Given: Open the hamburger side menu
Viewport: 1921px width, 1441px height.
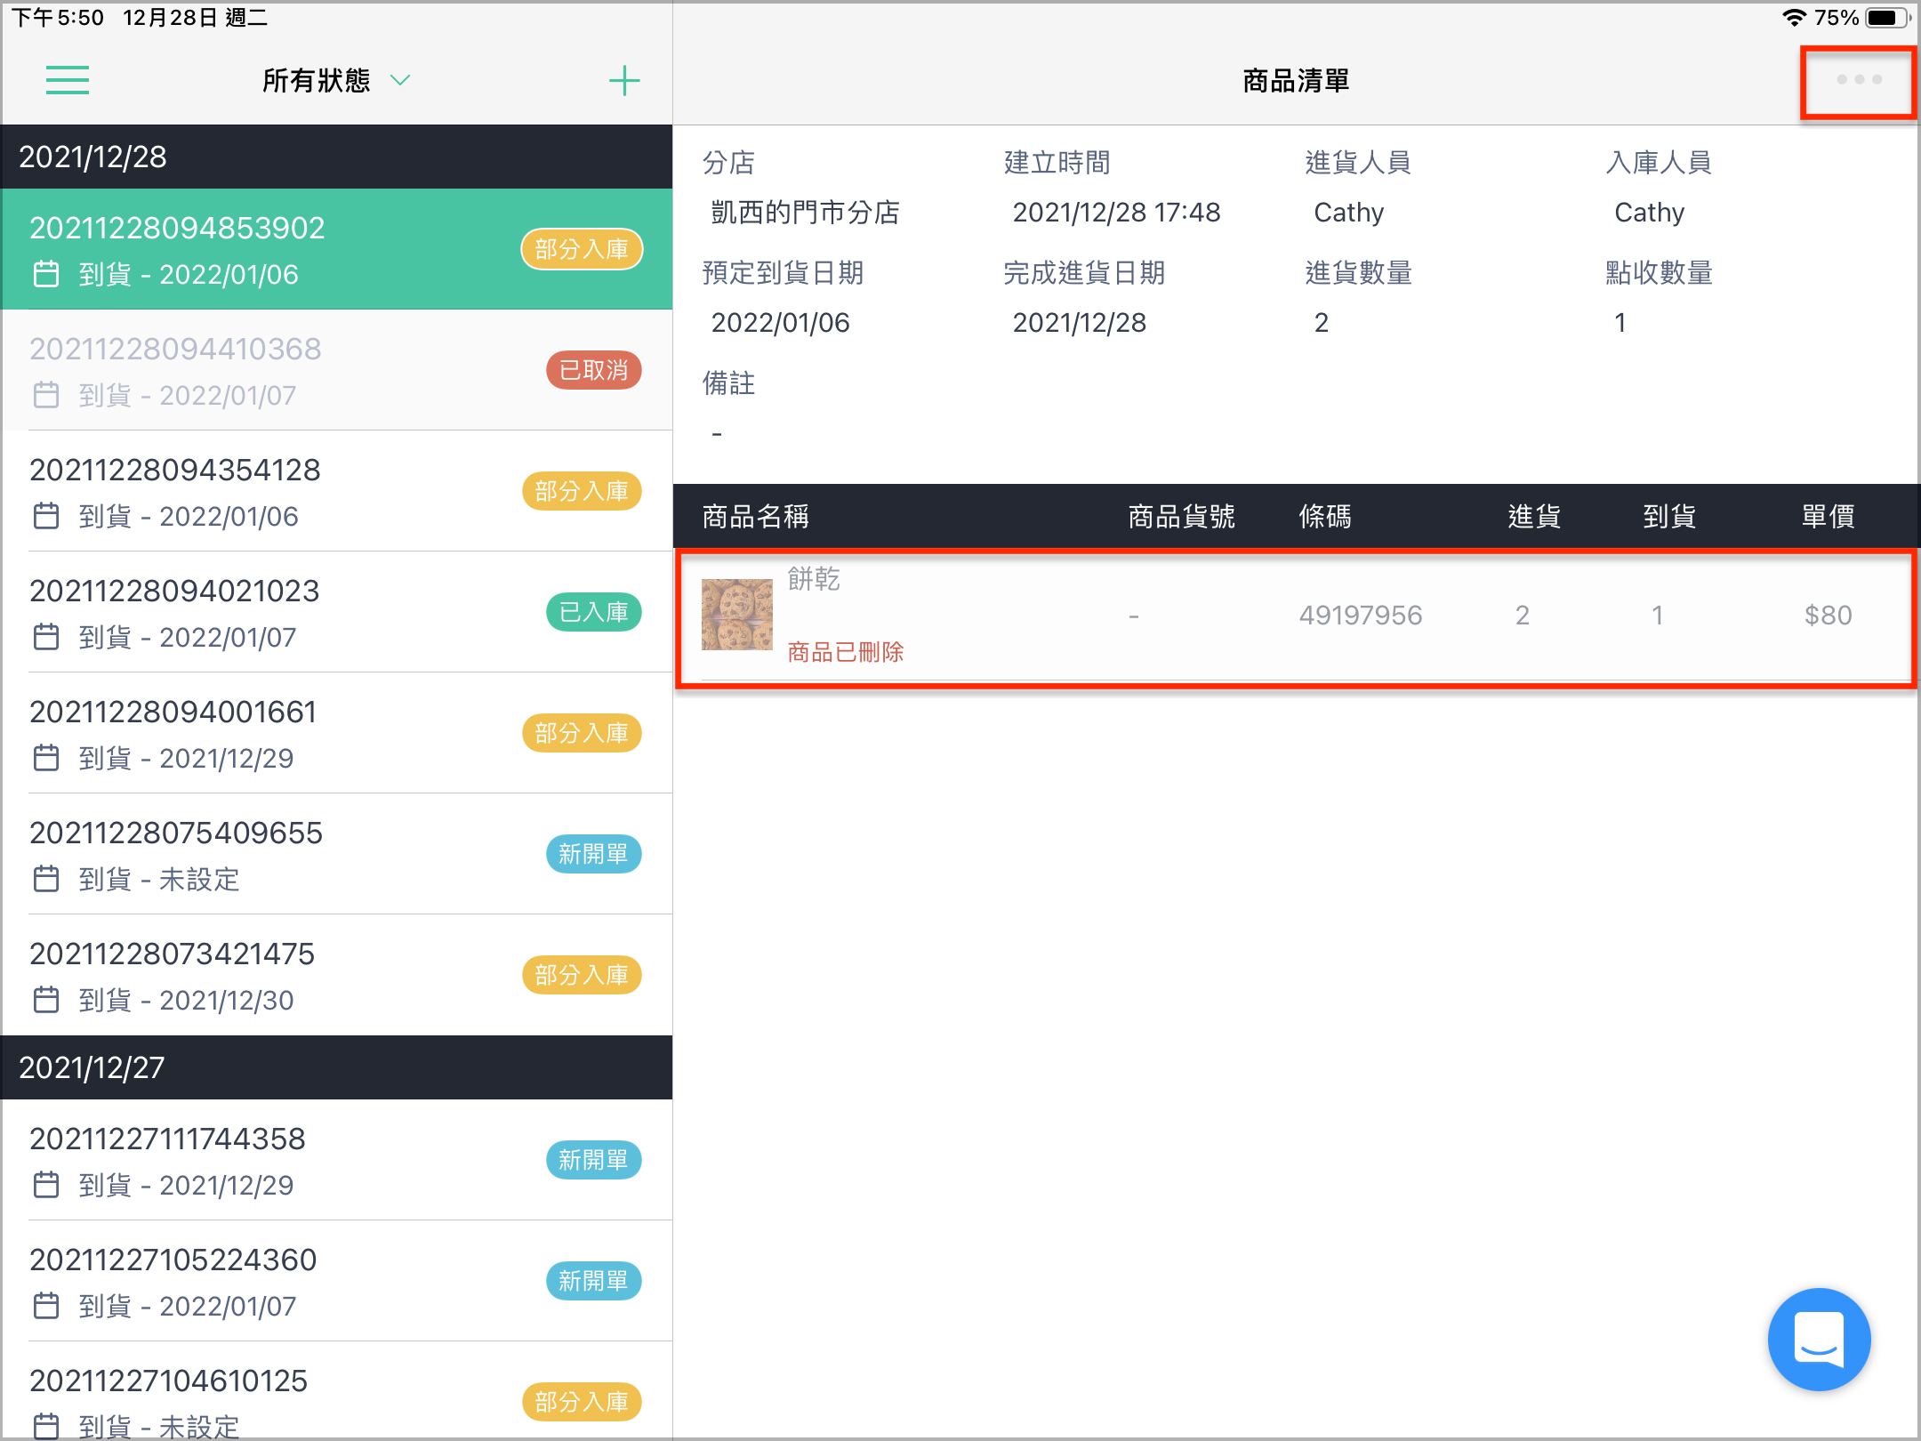Looking at the screenshot, I should 68,80.
